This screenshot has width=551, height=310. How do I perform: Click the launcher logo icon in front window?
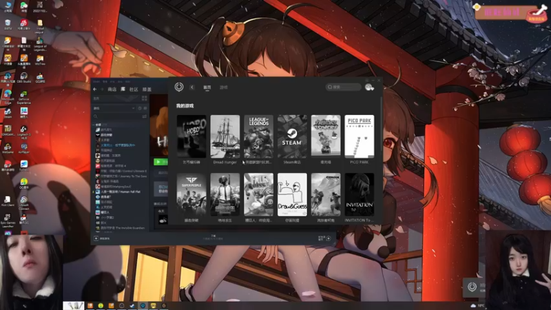click(x=179, y=87)
